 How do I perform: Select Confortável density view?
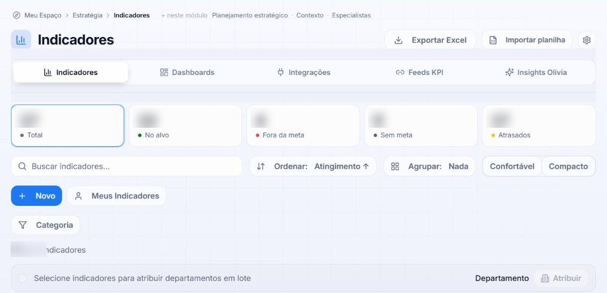point(512,166)
